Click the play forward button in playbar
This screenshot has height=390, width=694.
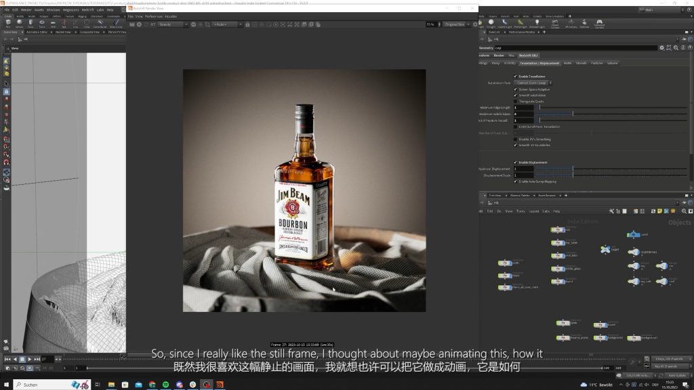pos(30,360)
